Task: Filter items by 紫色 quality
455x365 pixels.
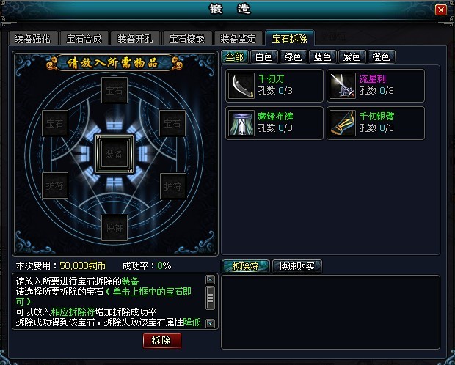Action: pyautogui.click(x=352, y=57)
